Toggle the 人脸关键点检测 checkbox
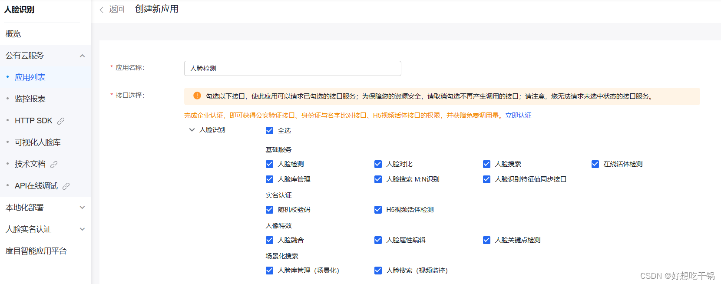The width and height of the screenshot is (721, 284). tap(486, 240)
